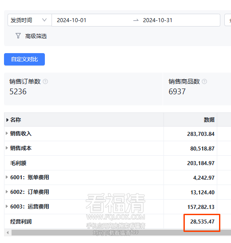Viewport: 231px width, 243px height.
Task: Click the horizontal scrollbar left arrow
Action: click(8, 232)
